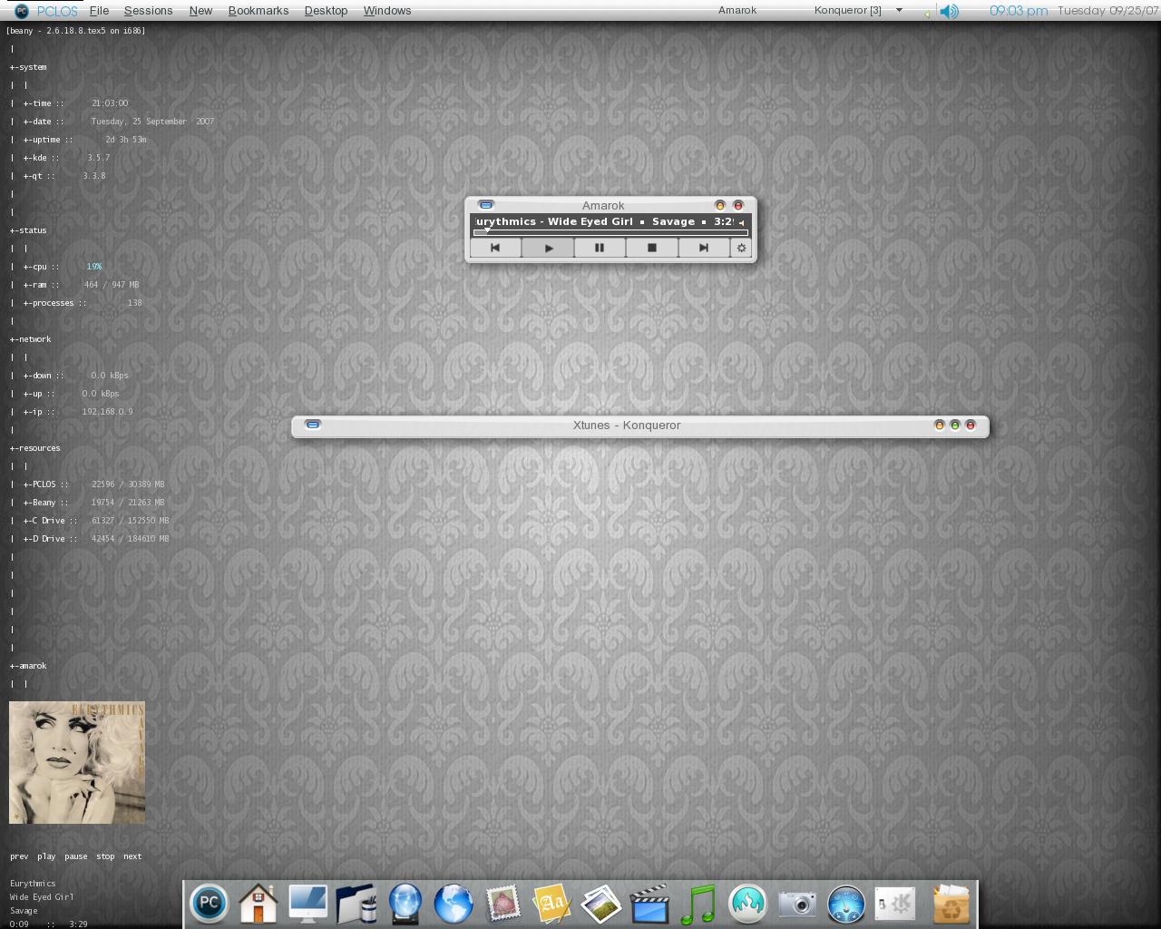Open Amarok player settings gear
The width and height of the screenshot is (1161, 929).
(x=741, y=248)
